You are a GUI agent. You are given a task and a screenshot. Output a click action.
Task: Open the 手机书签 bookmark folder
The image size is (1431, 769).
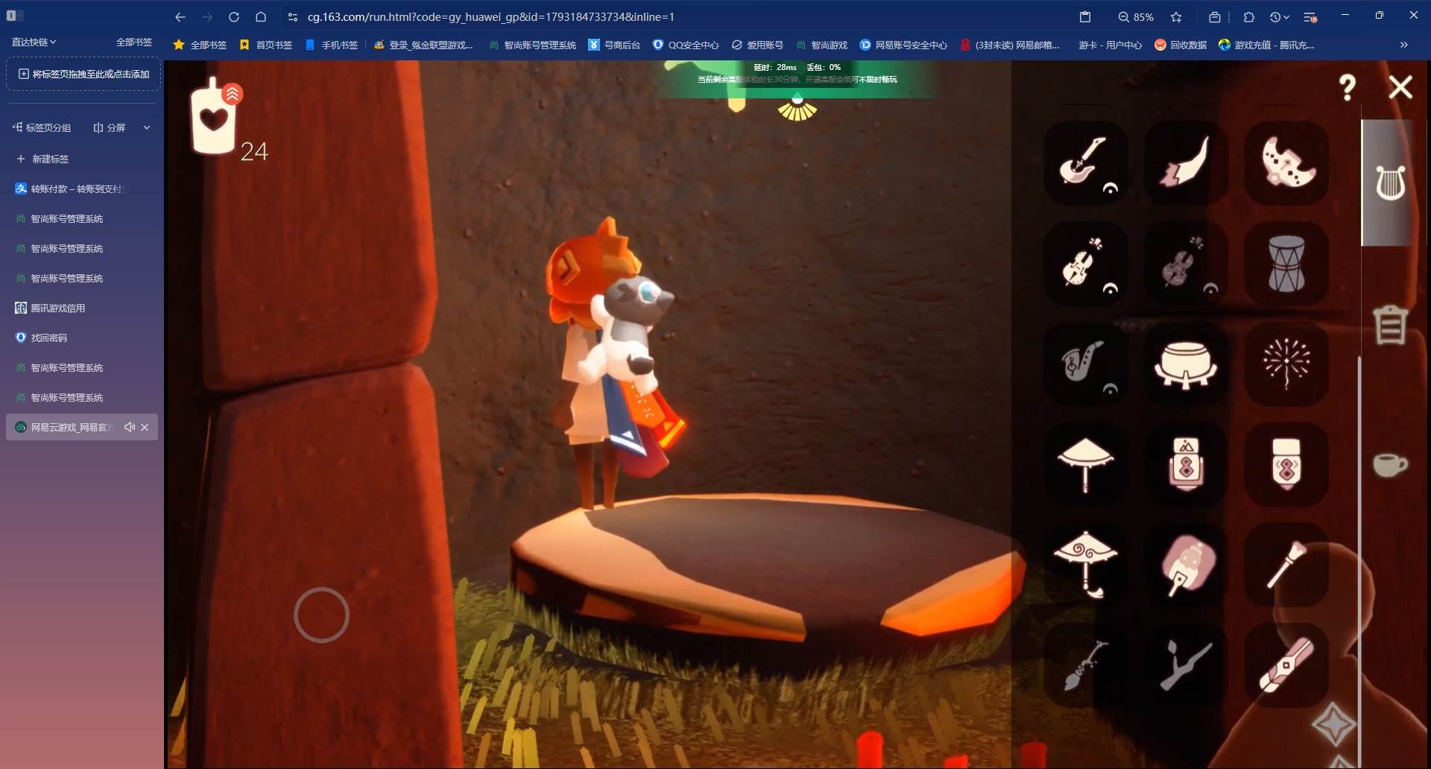[331, 45]
